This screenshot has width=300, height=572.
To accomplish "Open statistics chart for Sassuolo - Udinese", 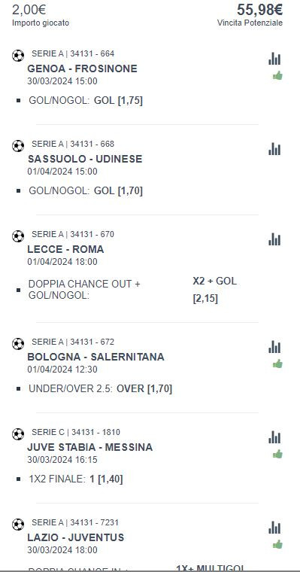I will 274,149.
